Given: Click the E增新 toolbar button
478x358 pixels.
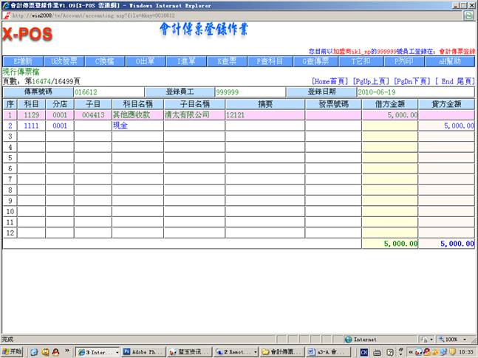Looking at the screenshot, I should tap(23, 61).
